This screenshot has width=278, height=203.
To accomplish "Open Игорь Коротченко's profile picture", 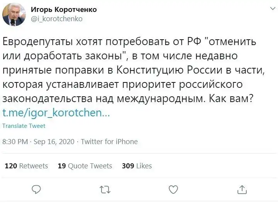I will pos(14,14).
